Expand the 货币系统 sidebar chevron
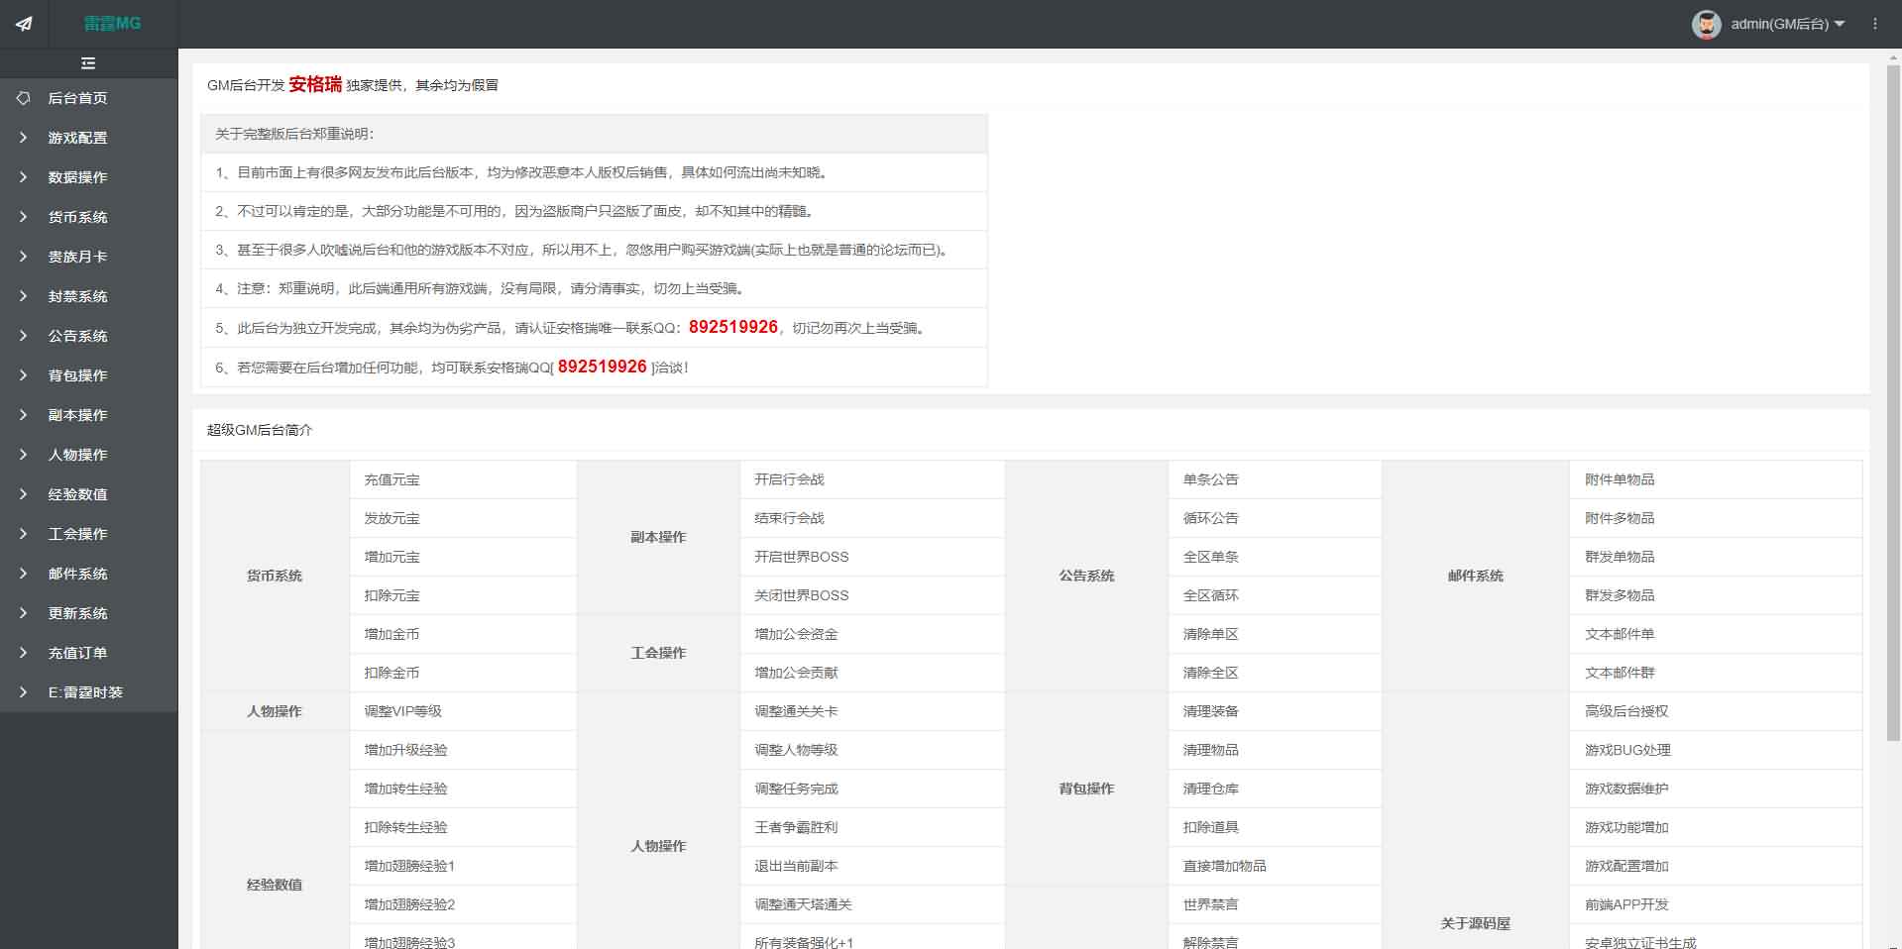 24,217
